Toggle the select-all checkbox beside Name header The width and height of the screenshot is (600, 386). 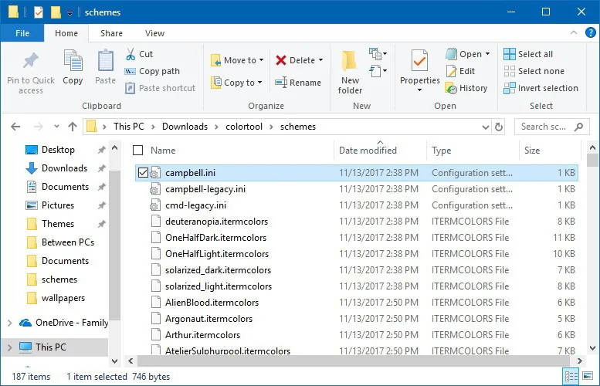tap(137, 151)
